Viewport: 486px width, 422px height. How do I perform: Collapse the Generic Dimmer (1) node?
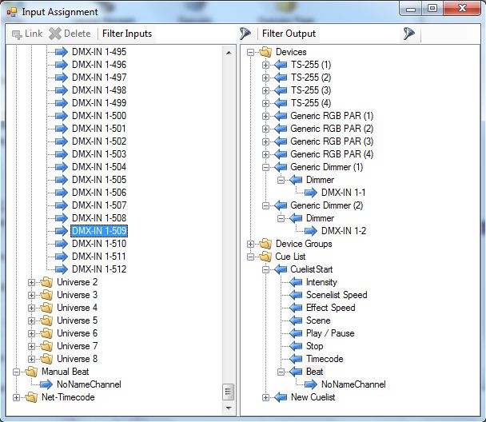point(265,167)
